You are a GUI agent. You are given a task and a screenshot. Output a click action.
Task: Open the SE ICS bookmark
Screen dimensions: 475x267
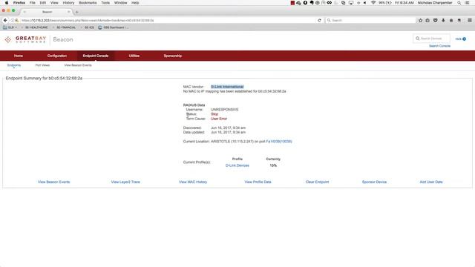coord(89,27)
